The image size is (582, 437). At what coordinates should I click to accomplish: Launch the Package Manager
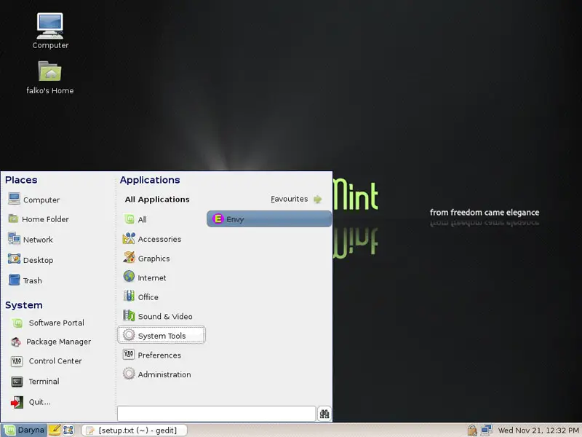[51, 342]
